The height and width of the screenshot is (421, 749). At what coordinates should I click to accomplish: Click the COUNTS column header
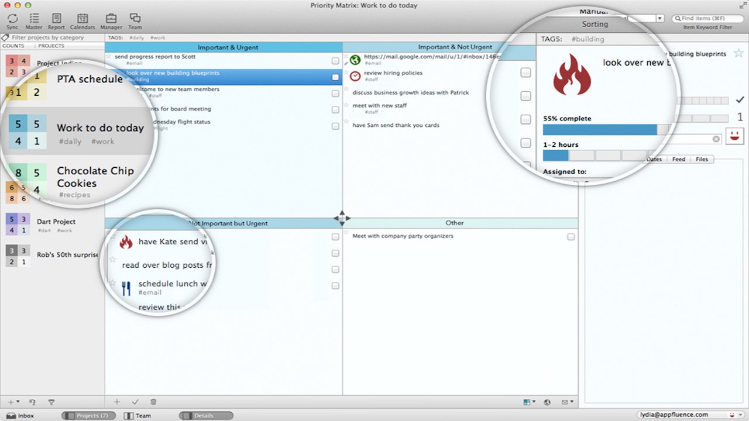coord(13,46)
